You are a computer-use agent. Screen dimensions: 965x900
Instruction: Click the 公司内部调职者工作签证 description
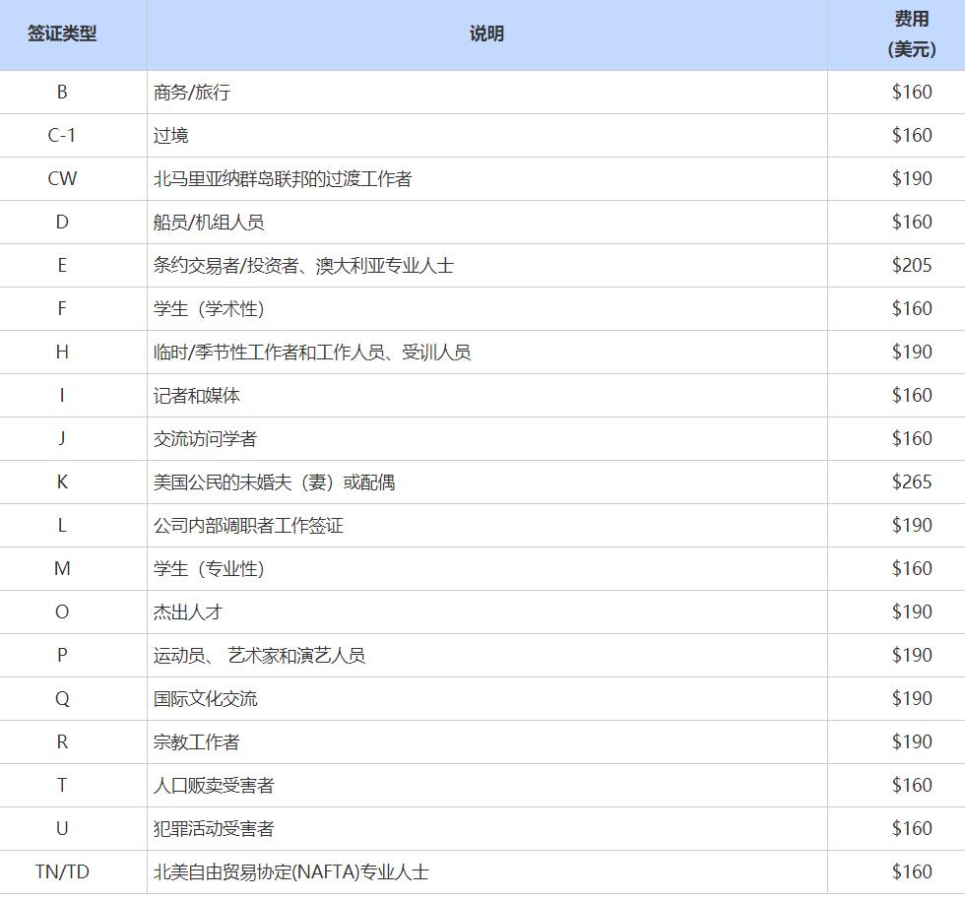[248, 526]
